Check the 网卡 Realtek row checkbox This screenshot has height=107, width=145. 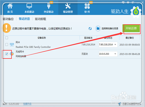click(x=7, y=45)
